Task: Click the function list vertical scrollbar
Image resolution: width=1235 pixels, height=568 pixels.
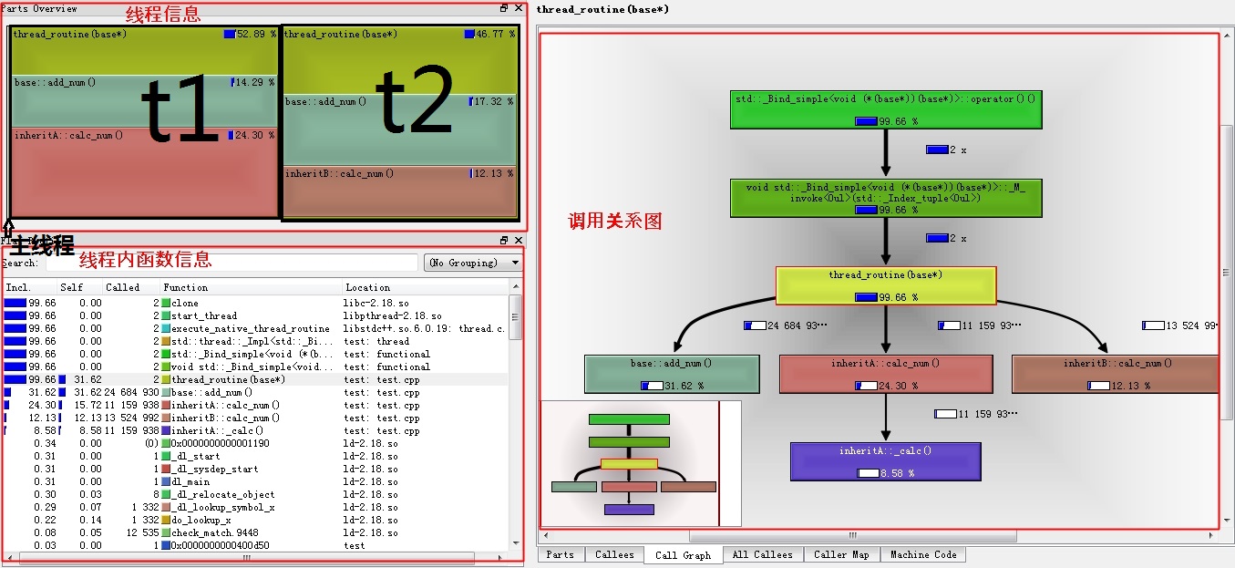Action: click(x=516, y=317)
